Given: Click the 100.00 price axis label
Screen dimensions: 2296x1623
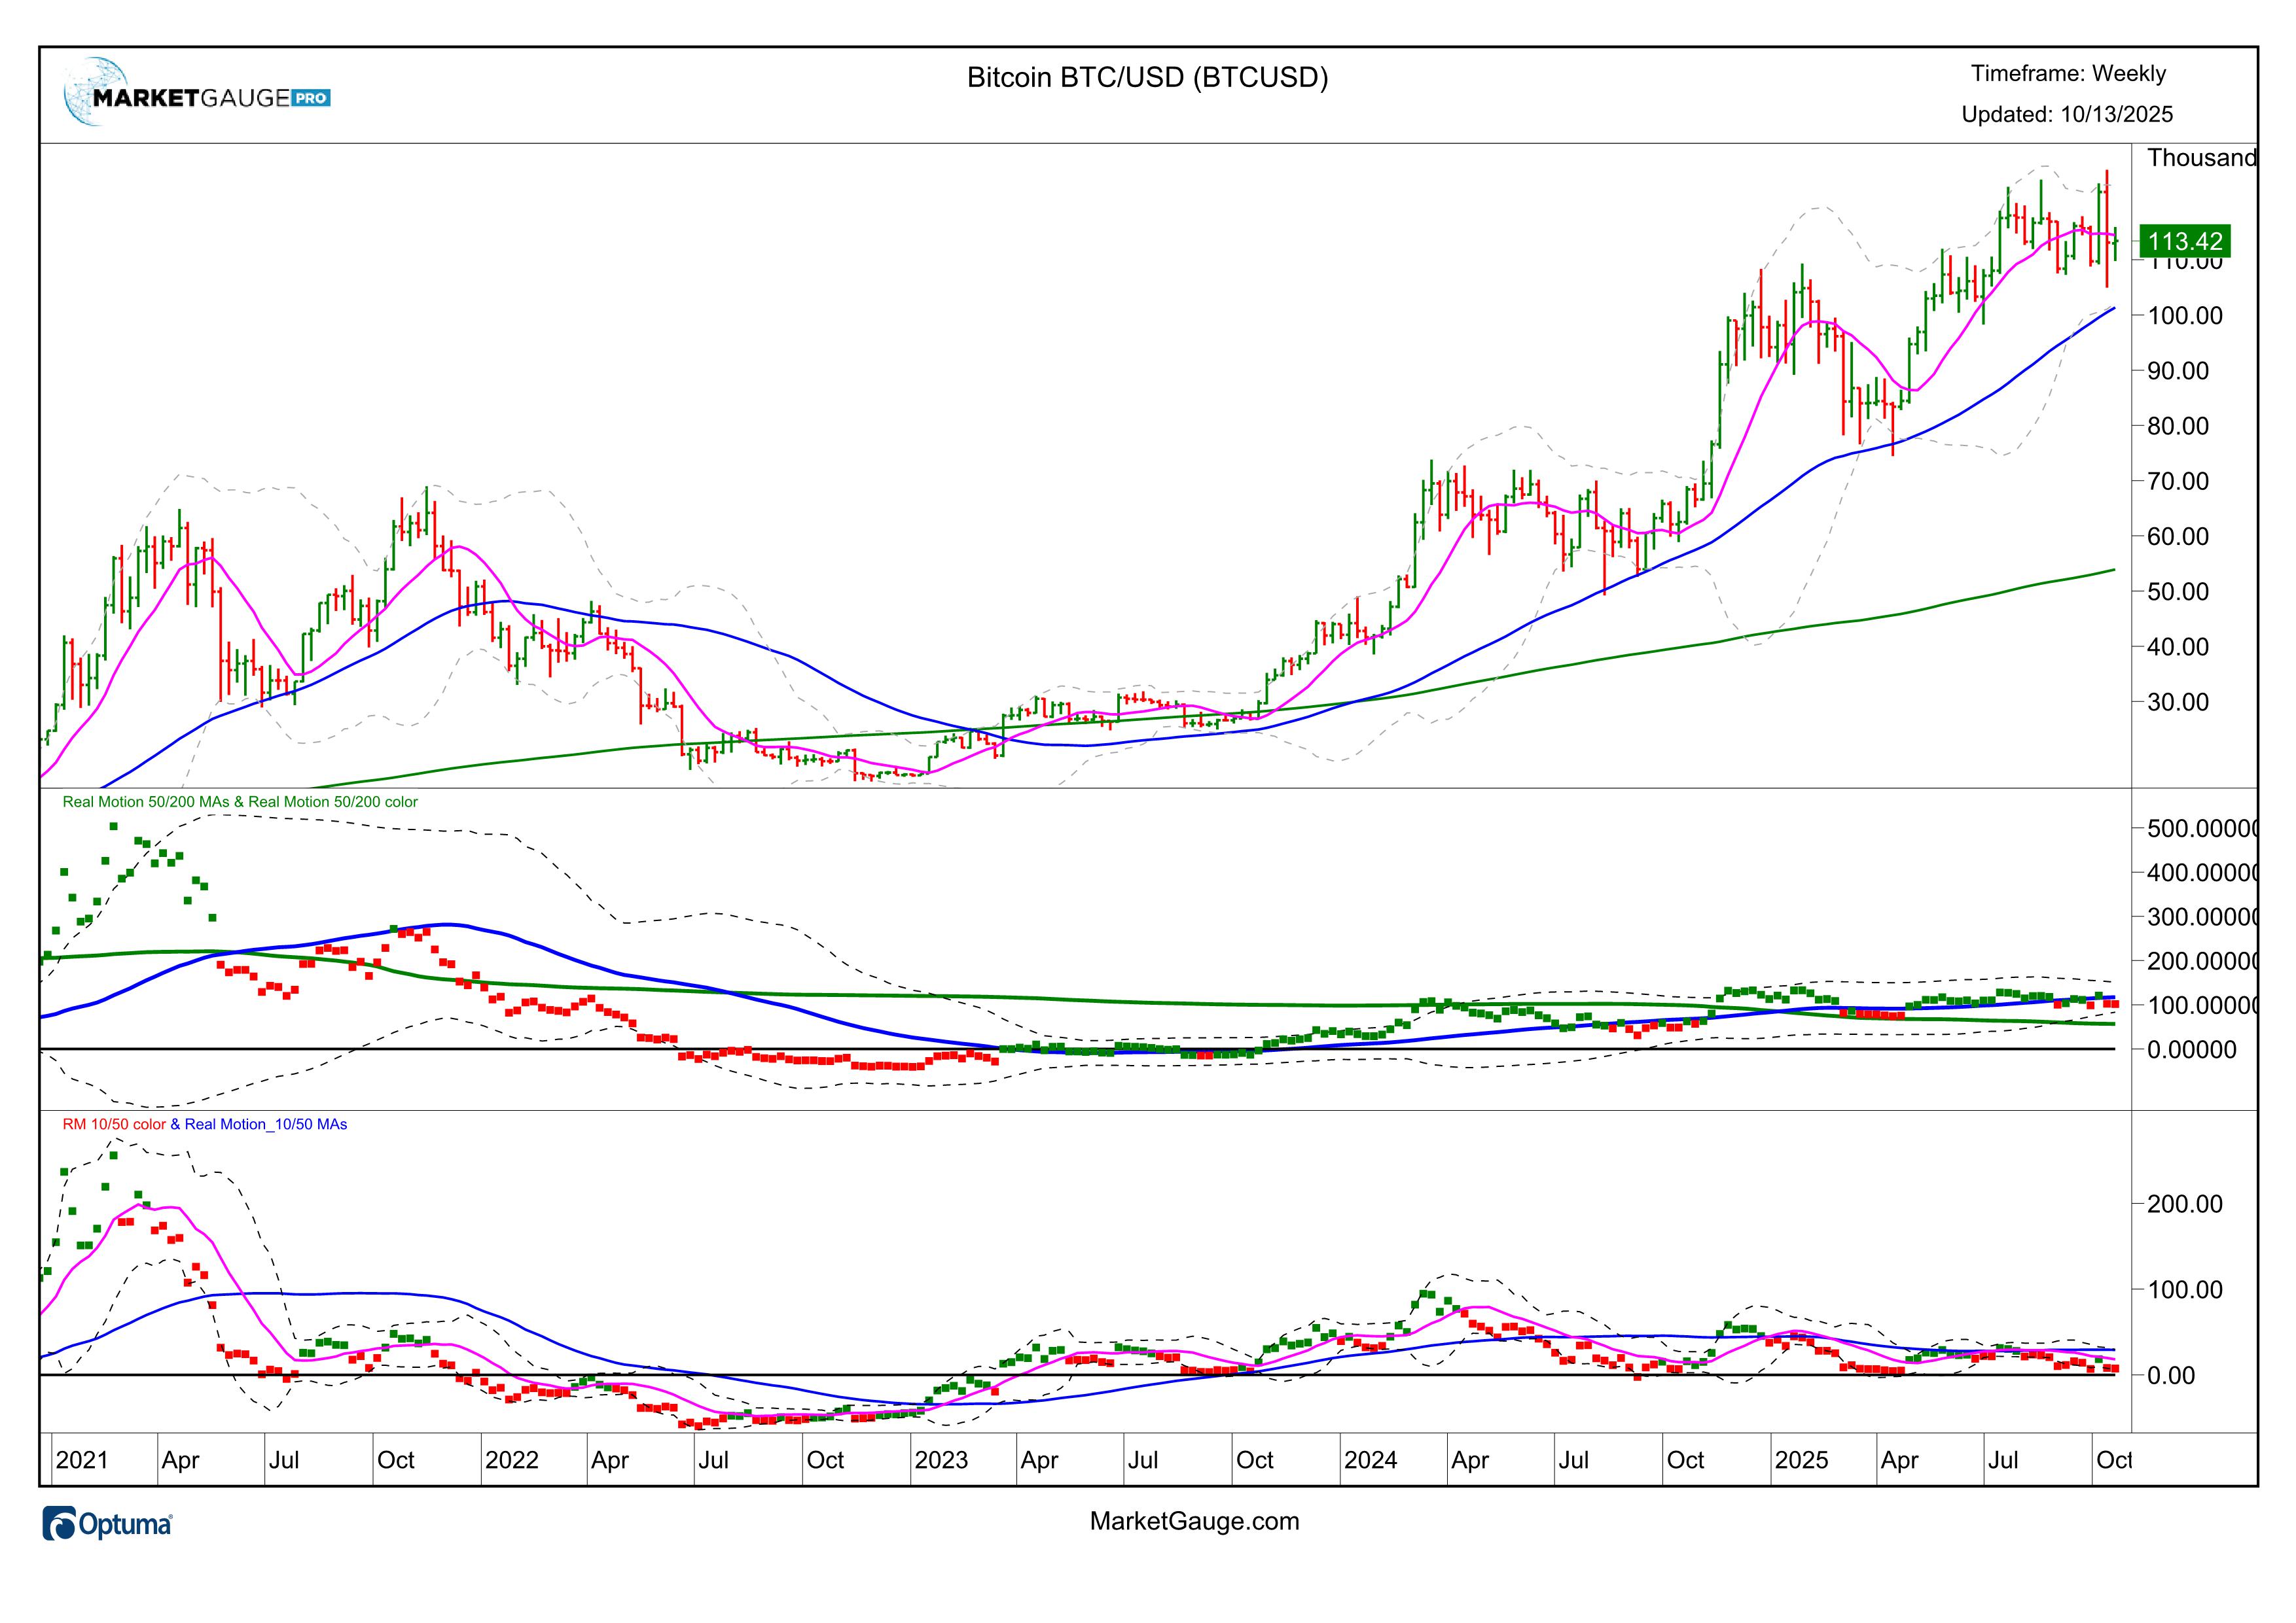Looking at the screenshot, I should coord(2185,316).
